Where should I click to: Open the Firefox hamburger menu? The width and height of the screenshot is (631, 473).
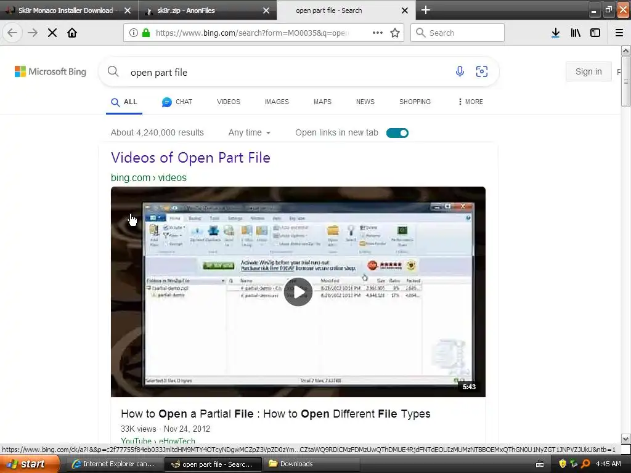tap(619, 33)
